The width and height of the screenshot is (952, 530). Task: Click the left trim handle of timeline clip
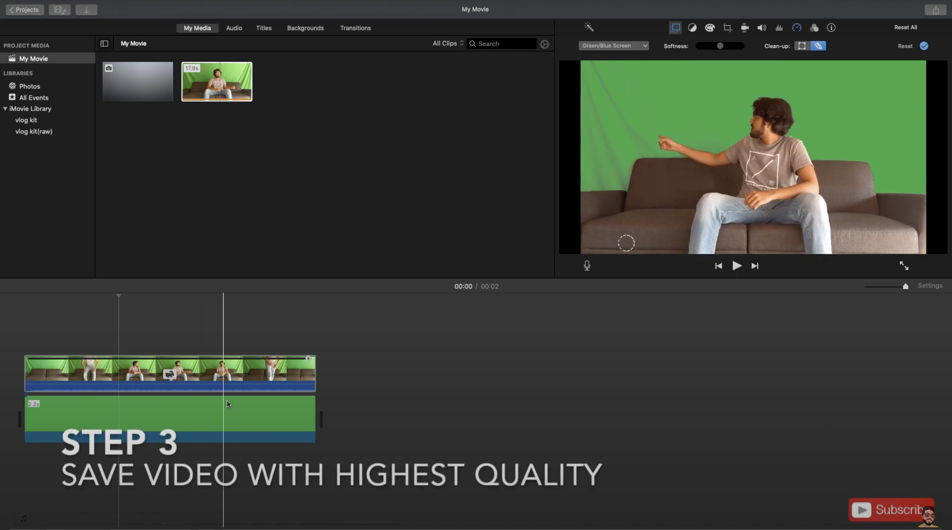(20, 419)
